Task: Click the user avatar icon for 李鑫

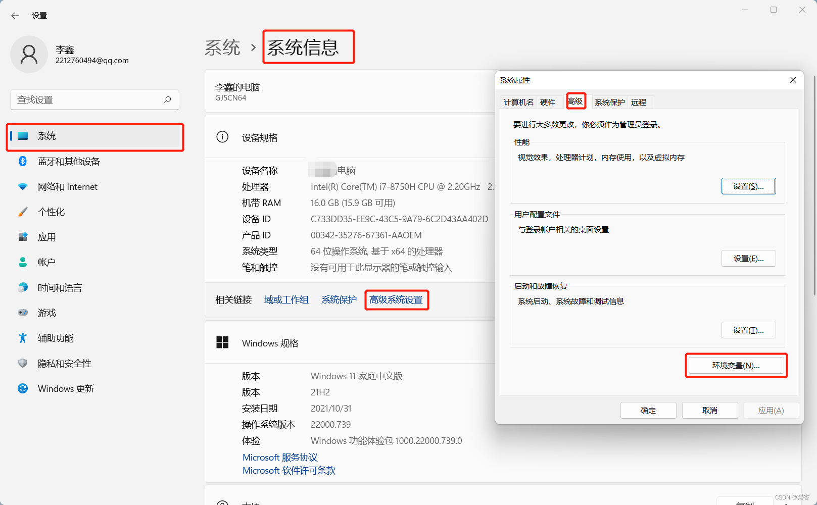Action: coord(29,55)
